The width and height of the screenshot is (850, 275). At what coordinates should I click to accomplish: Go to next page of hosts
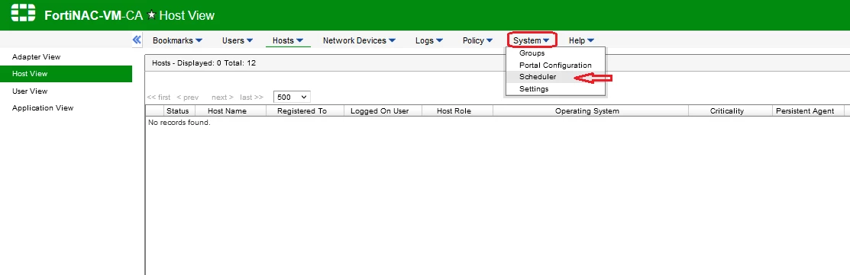click(222, 98)
